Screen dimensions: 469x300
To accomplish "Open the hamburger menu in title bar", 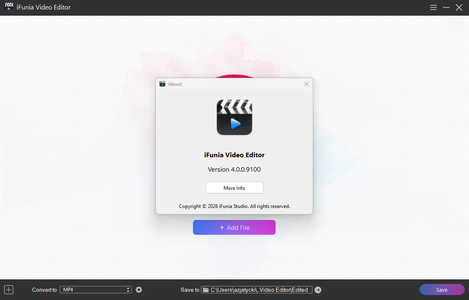I will 433,7.
